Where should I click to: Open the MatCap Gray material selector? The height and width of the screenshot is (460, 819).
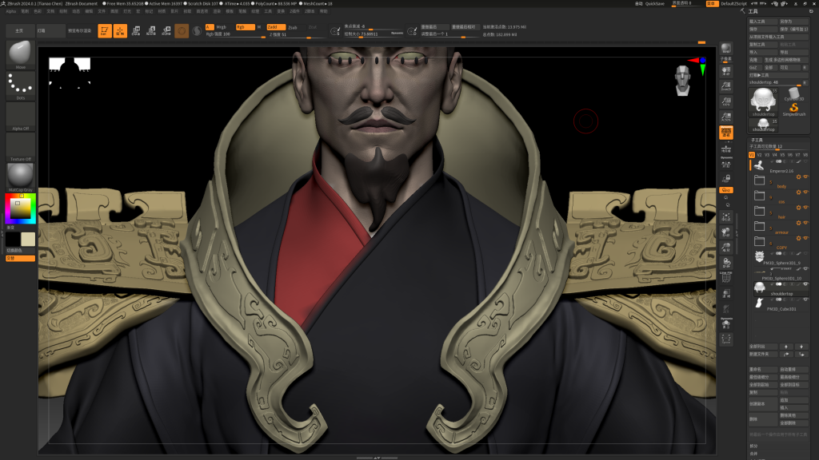(20, 177)
